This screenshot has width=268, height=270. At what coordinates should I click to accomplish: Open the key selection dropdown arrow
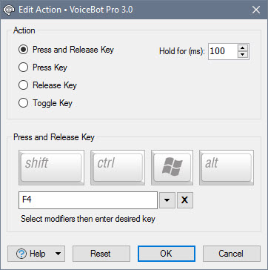pyautogui.click(x=167, y=200)
